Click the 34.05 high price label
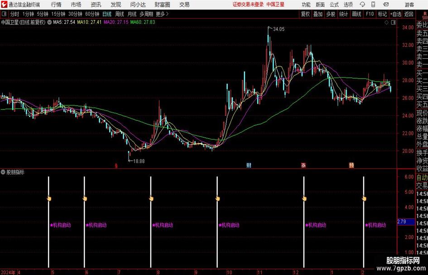Viewport: 428px width, 275px height. pos(279,29)
